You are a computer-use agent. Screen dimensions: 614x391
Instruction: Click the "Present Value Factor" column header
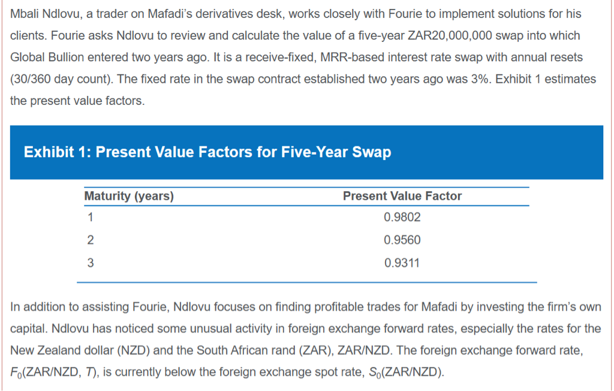pyautogui.click(x=402, y=196)
